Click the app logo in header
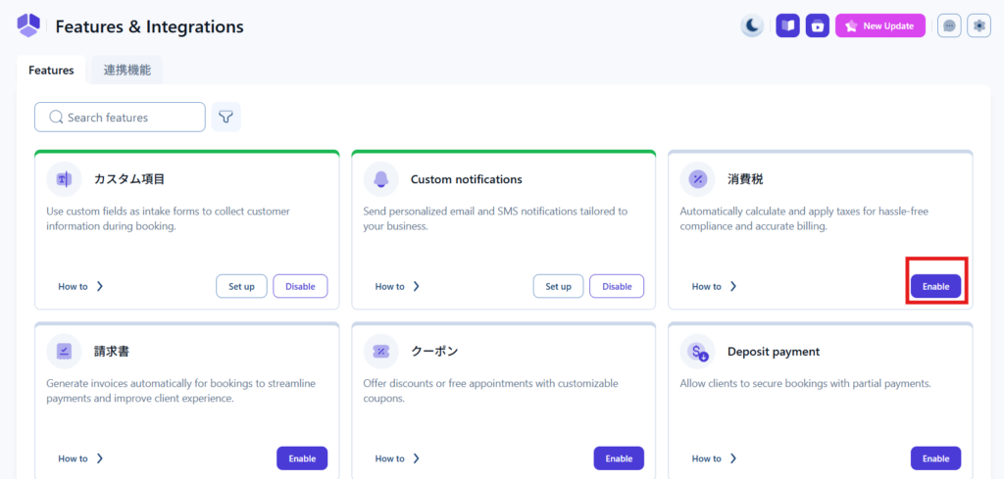Image resolution: width=1004 pixels, height=479 pixels. [x=29, y=26]
